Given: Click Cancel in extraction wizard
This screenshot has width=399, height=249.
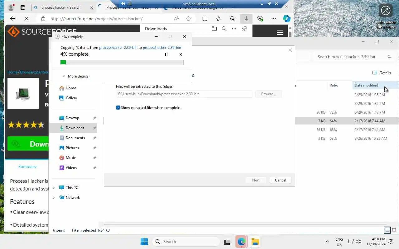Looking at the screenshot, I should 280,180.
